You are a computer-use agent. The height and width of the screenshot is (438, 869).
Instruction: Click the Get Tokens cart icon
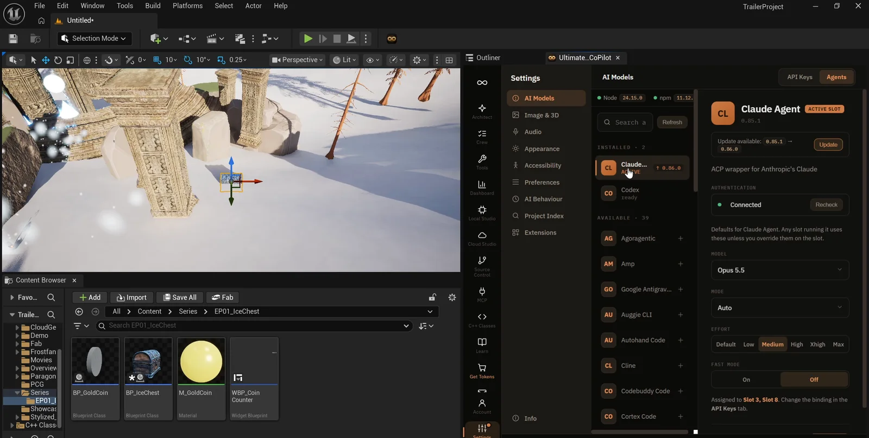pyautogui.click(x=482, y=371)
